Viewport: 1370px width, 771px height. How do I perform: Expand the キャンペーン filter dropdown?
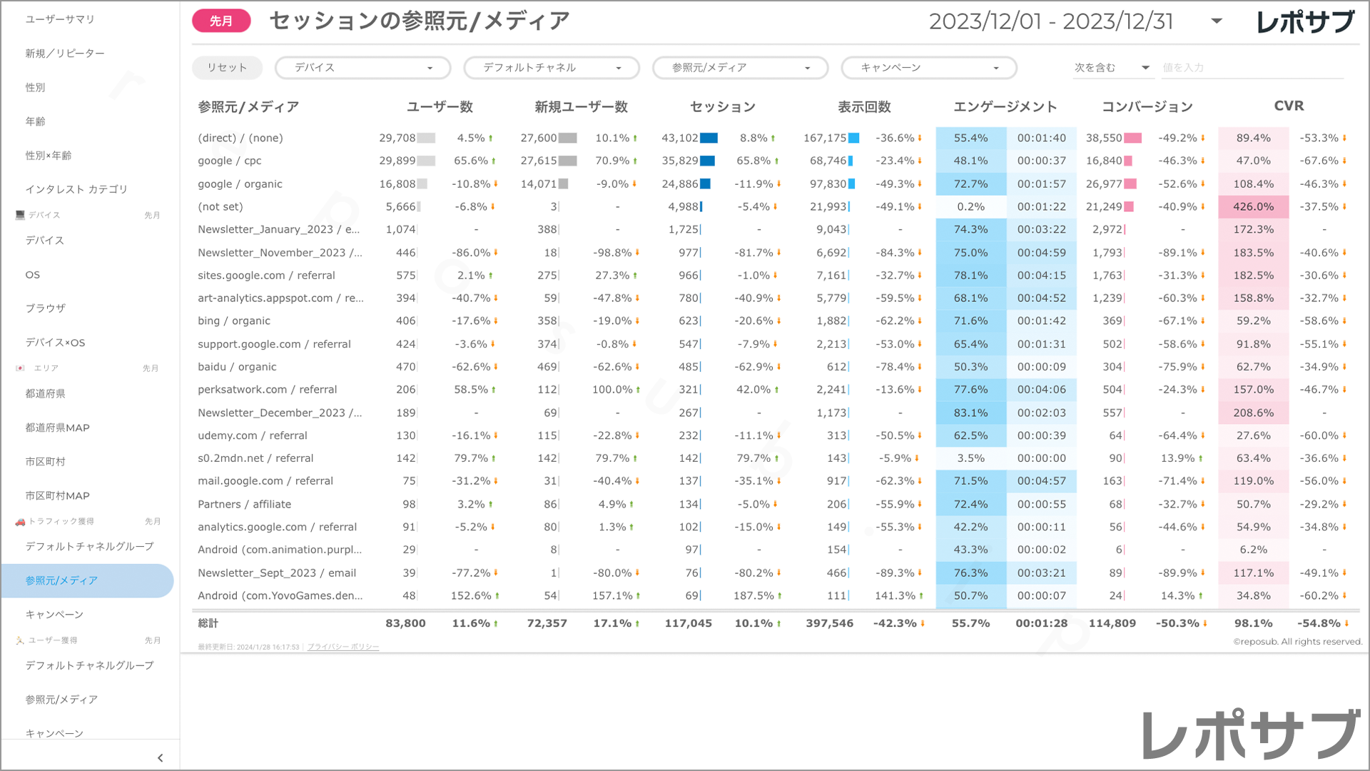point(928,68)
